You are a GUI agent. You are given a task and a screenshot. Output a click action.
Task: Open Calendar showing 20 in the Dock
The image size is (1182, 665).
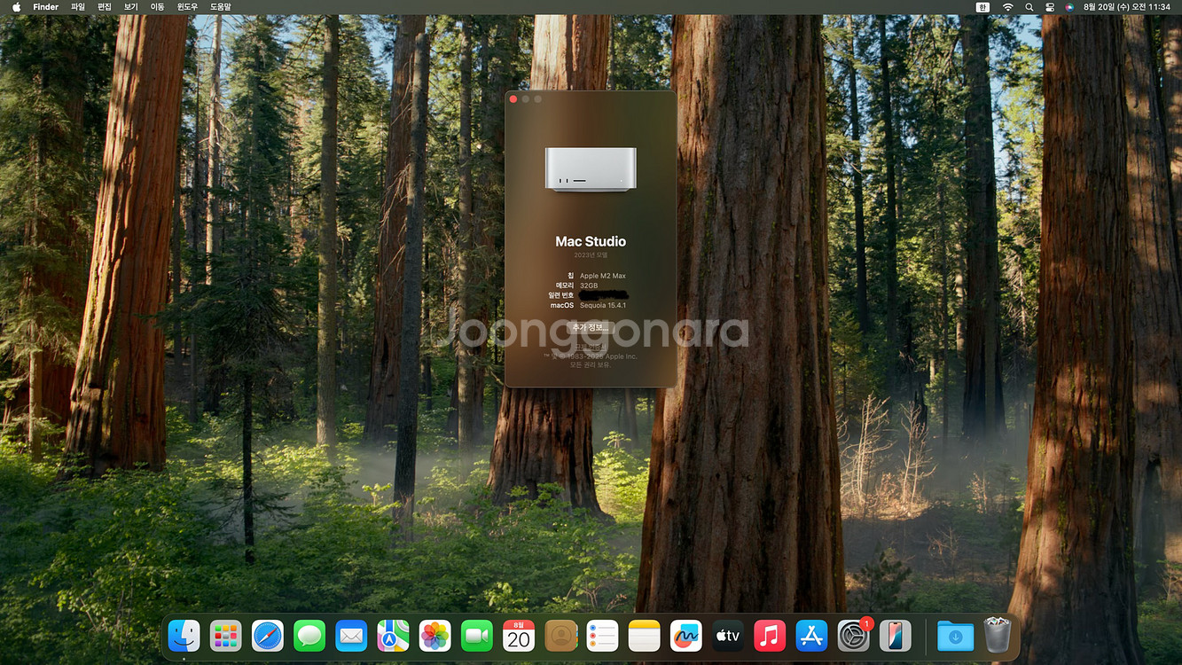pos(519,636)
